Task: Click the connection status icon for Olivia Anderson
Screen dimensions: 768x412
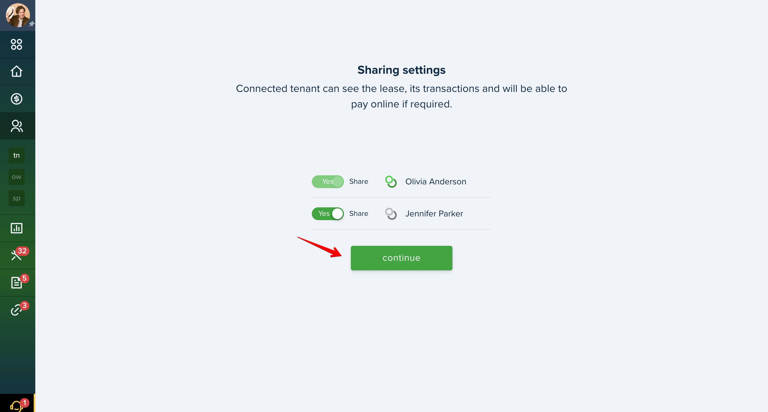Action: [391, 181]
